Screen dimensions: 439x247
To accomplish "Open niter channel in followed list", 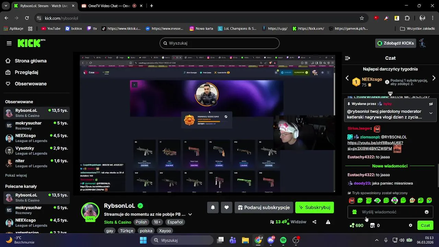I will (x=36, y=163).
